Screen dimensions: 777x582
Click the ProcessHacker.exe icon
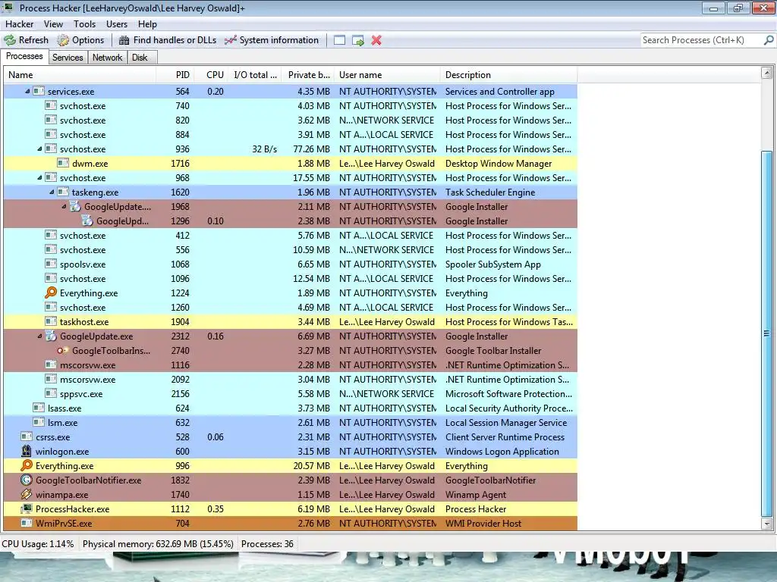pos(27,508)
